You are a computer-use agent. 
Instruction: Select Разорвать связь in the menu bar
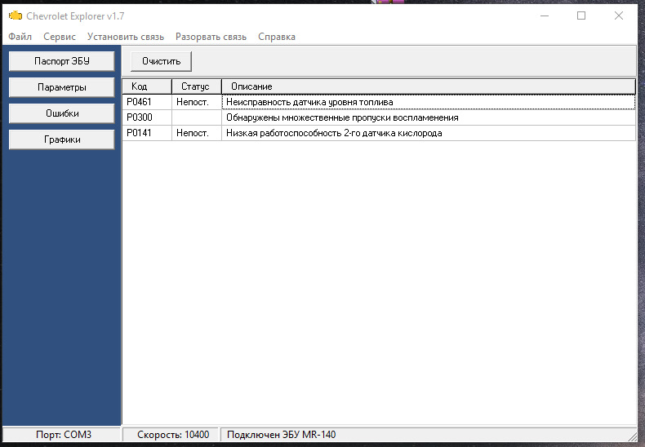pyautogui.click(x=211, y=37)
